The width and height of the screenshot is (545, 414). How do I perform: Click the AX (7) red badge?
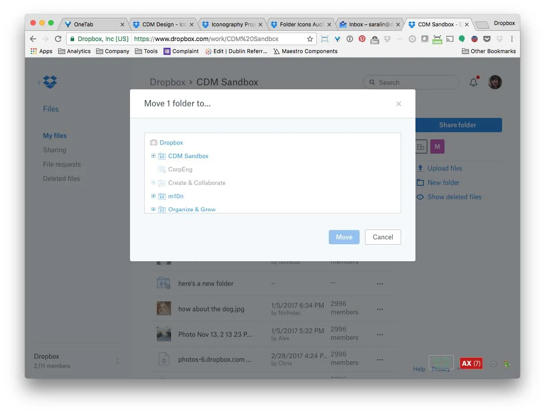click(471, 364)
